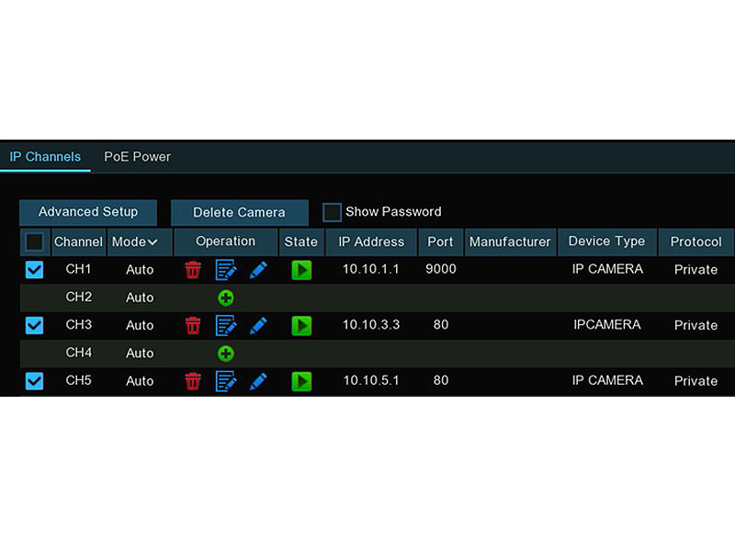
Task: Click the green state play icon for CH5
Action: (x=301, y=381)
